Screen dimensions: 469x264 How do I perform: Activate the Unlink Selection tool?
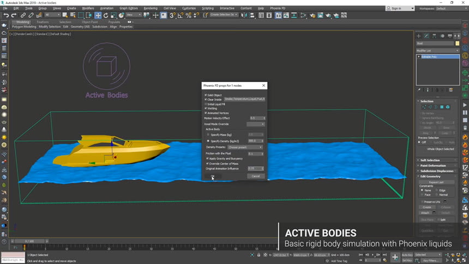(31, 15)
